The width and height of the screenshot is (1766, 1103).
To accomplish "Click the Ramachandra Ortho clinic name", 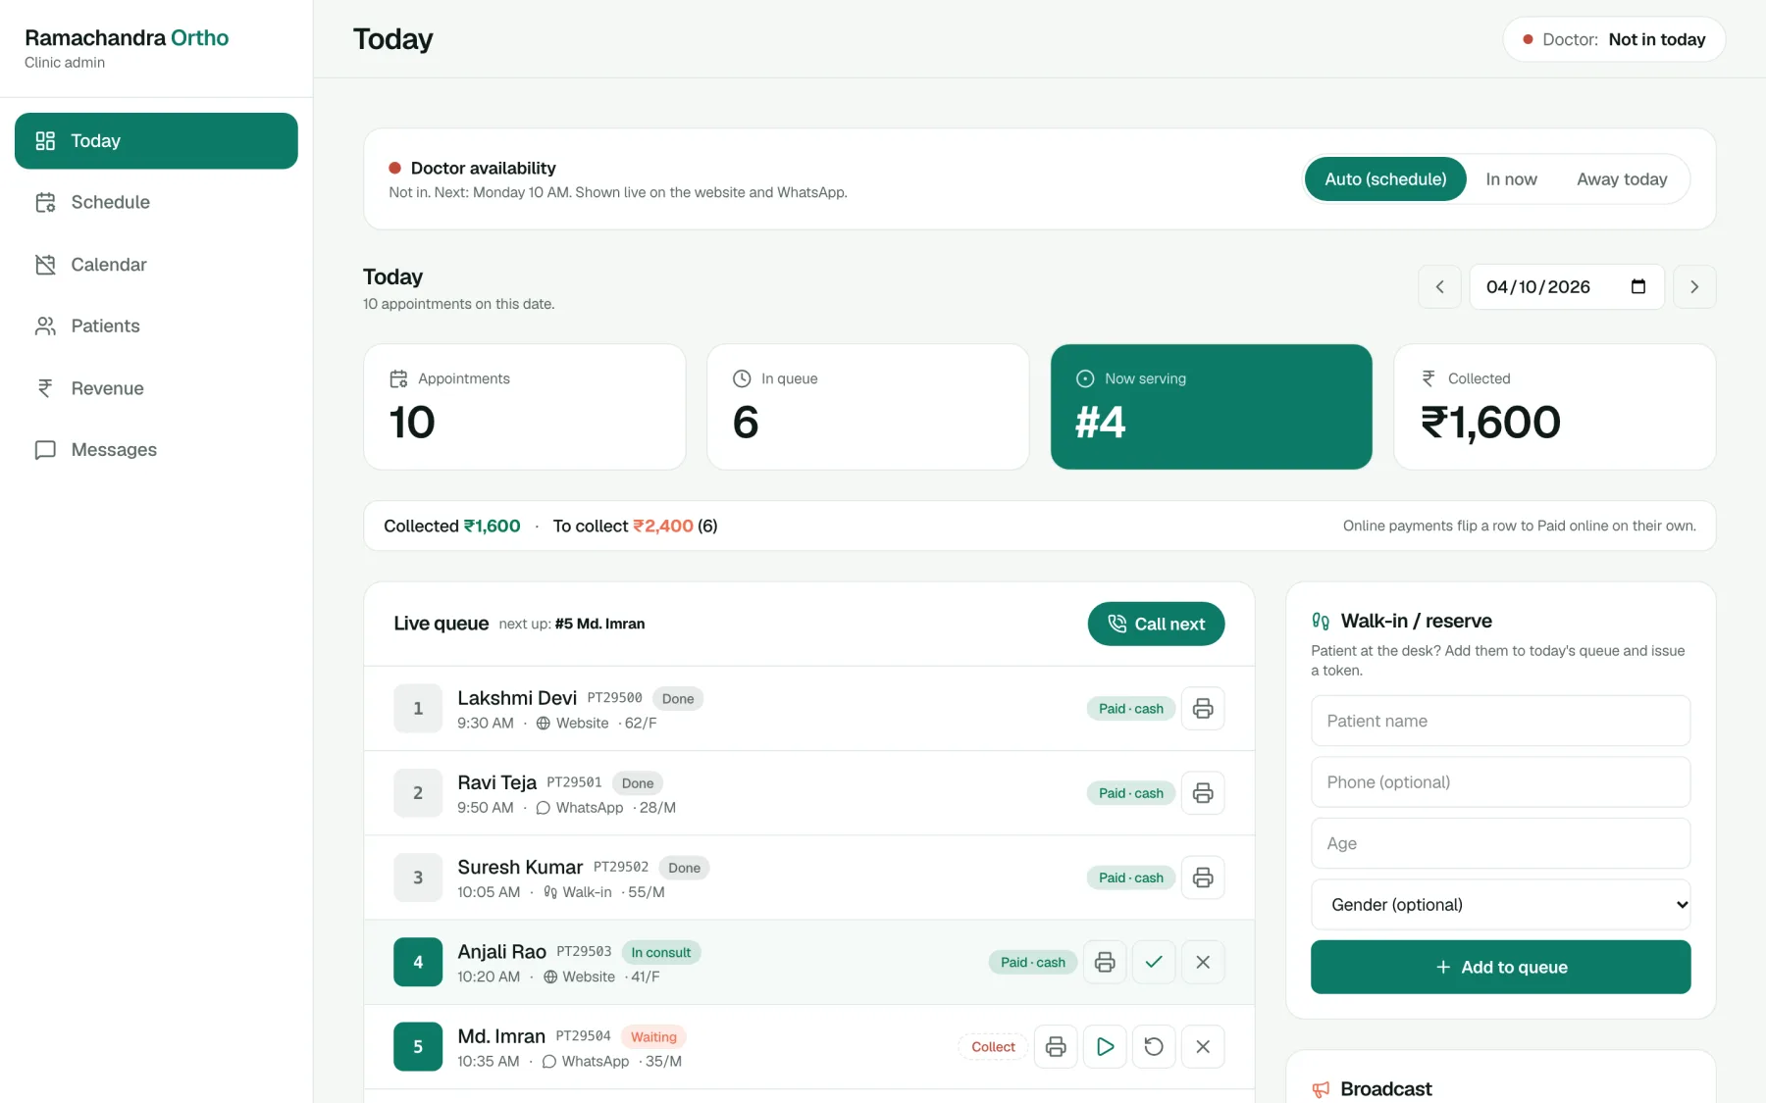I will (127, 38).
